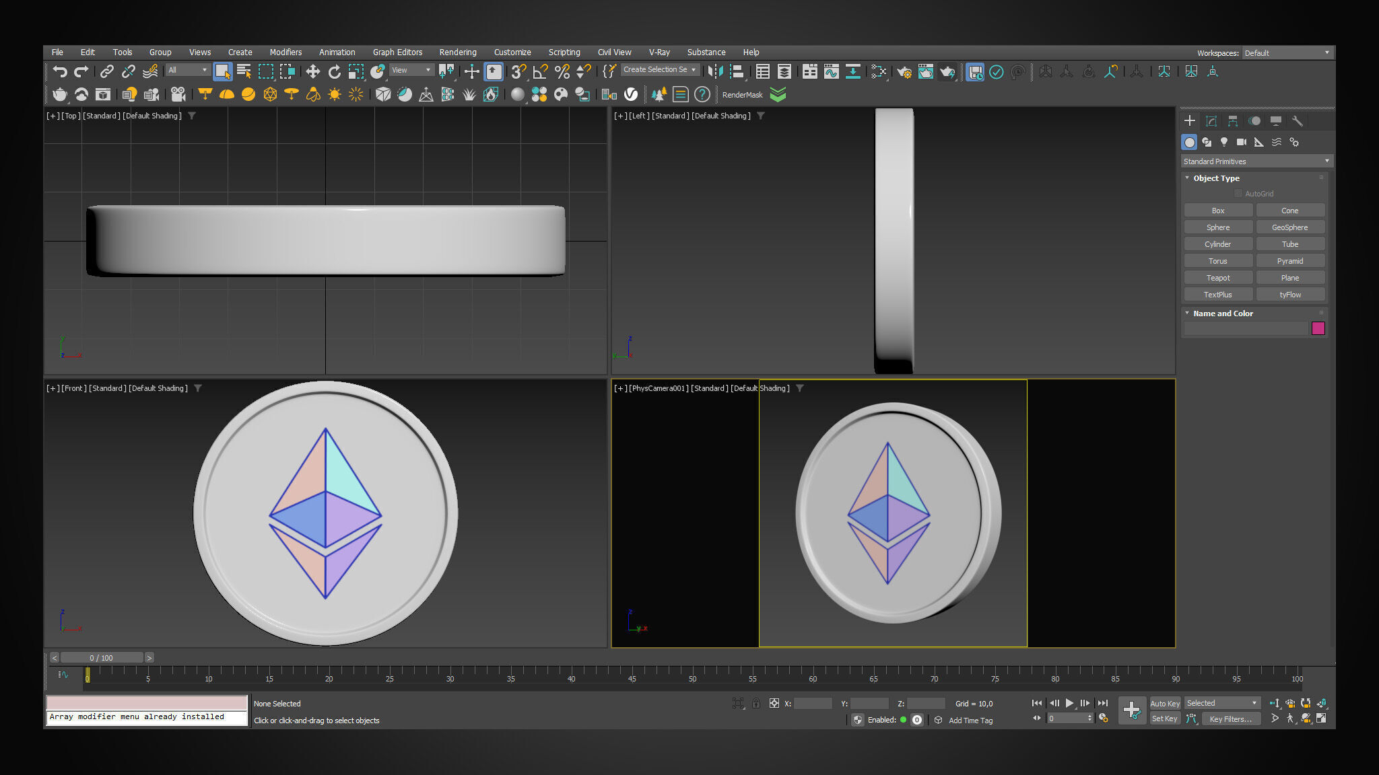Choose the Select and Scale tool

click(x=356, y=71)
